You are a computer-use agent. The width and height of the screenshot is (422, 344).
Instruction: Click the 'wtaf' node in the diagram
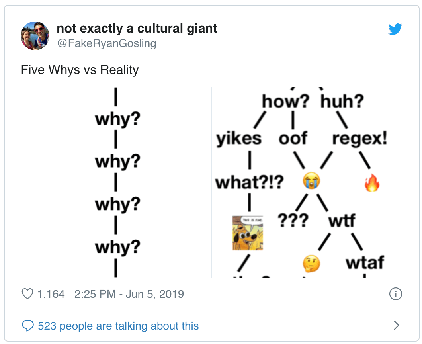(365, 263)
